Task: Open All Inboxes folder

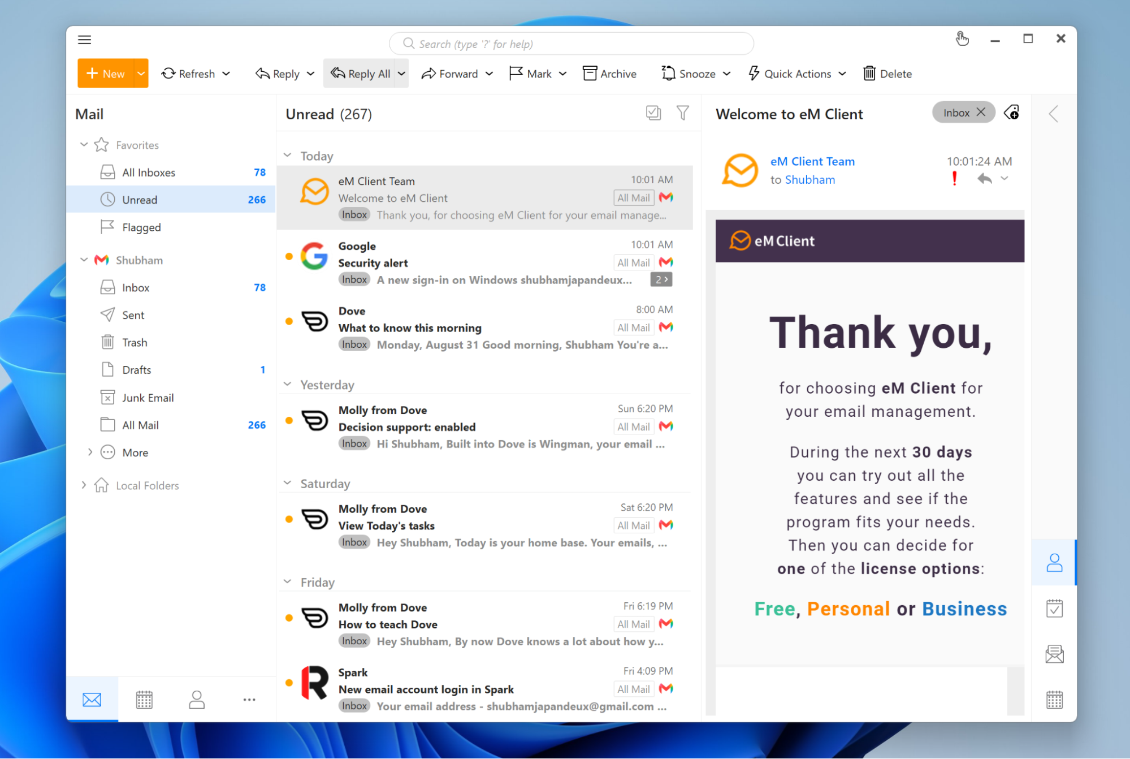Action: point(171,172)
